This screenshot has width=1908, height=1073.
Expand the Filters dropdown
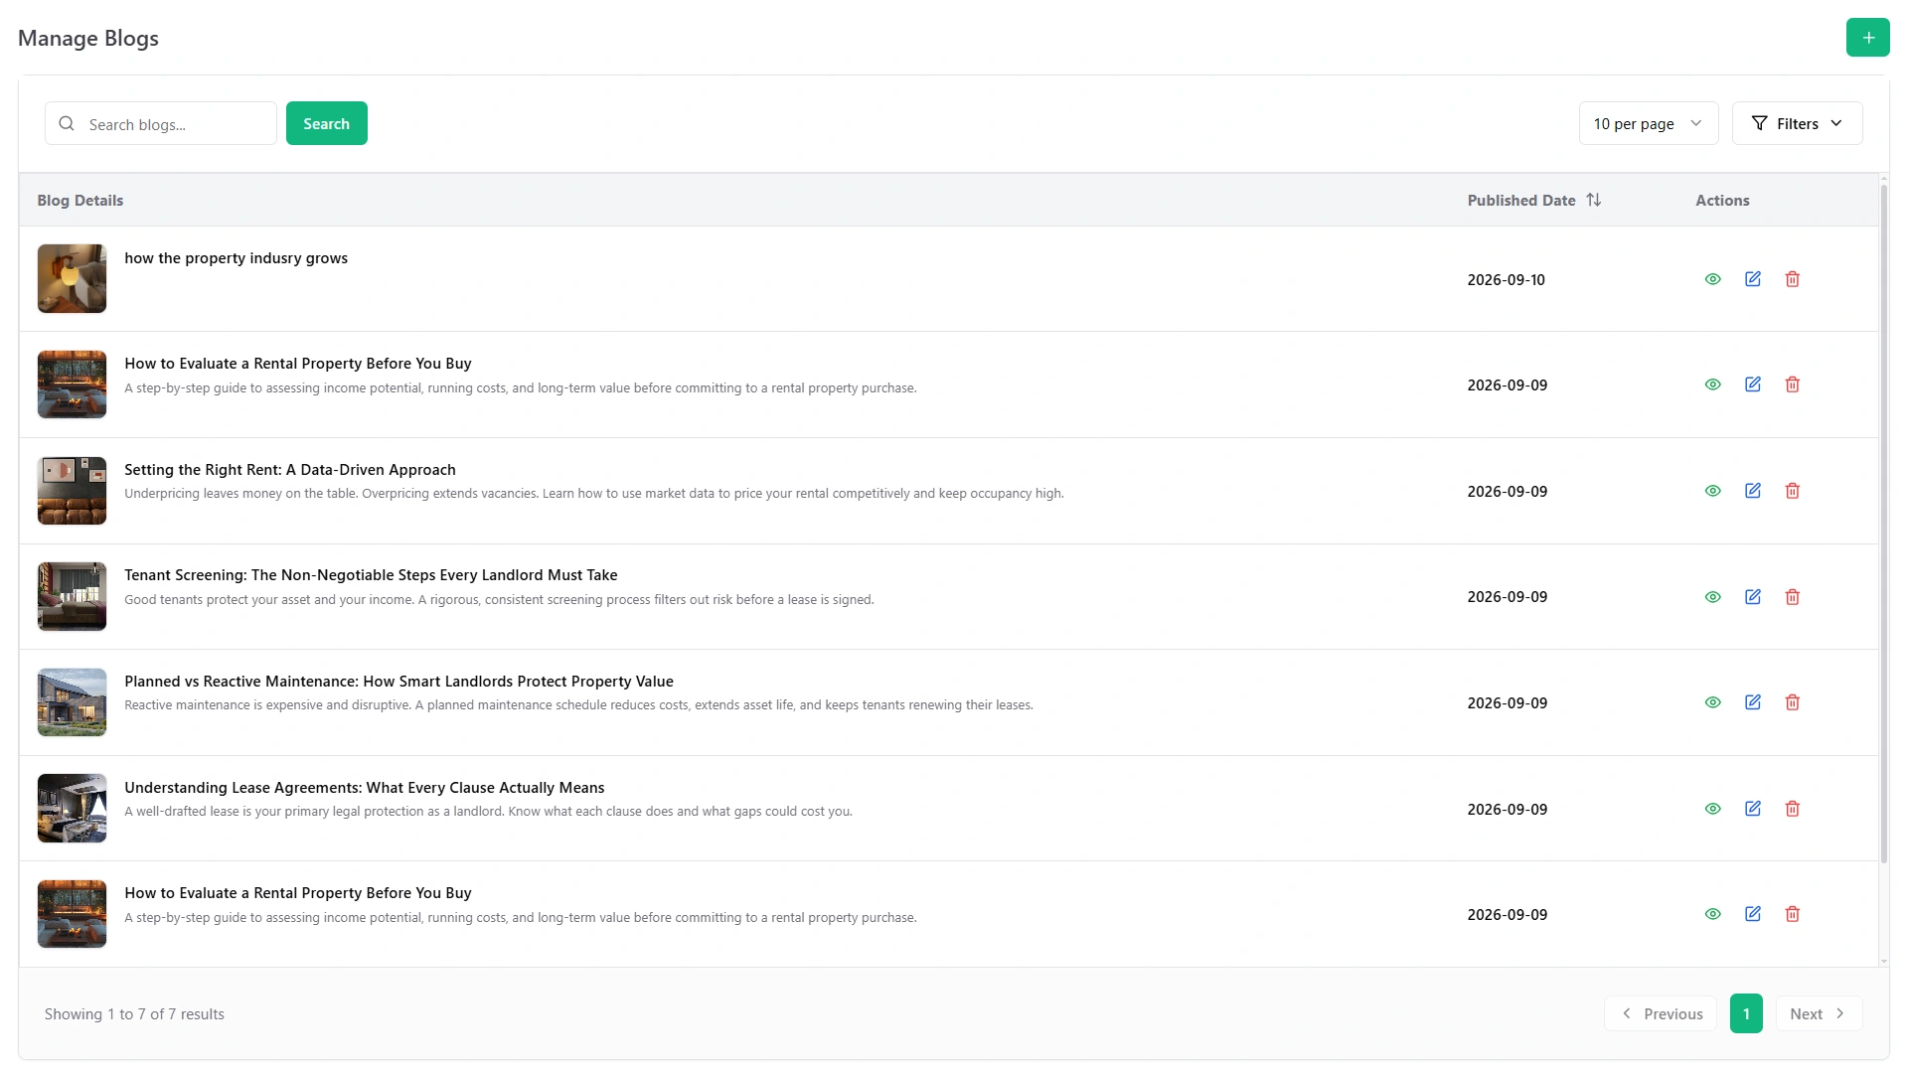[x=1797, y=123]
